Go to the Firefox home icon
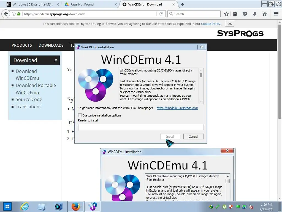Viewport: 282px width, 212px height. pos(265,14)
